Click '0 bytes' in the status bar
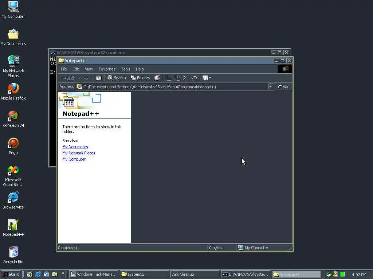 pos(216,248)
